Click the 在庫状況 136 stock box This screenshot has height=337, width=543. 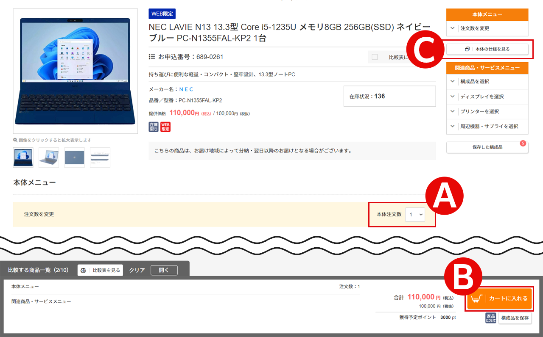pos(389,96)
